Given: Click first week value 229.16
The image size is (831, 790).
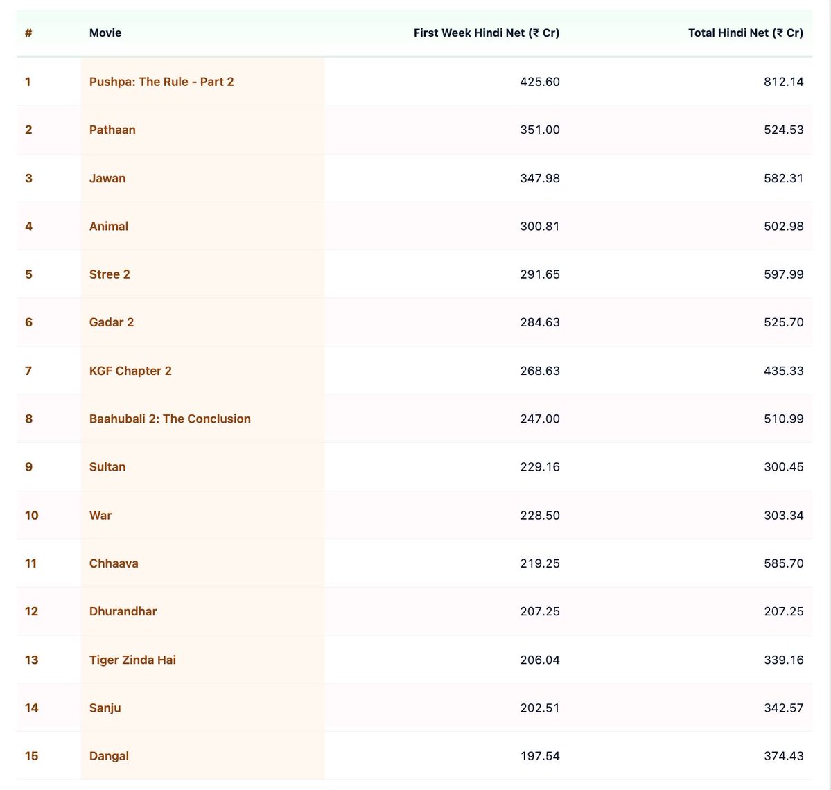Looking at the screenshot, I should (x=539, y=467).
